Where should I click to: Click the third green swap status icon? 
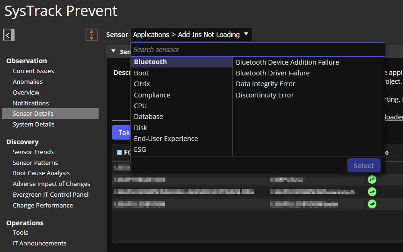(x=372, y=204)
